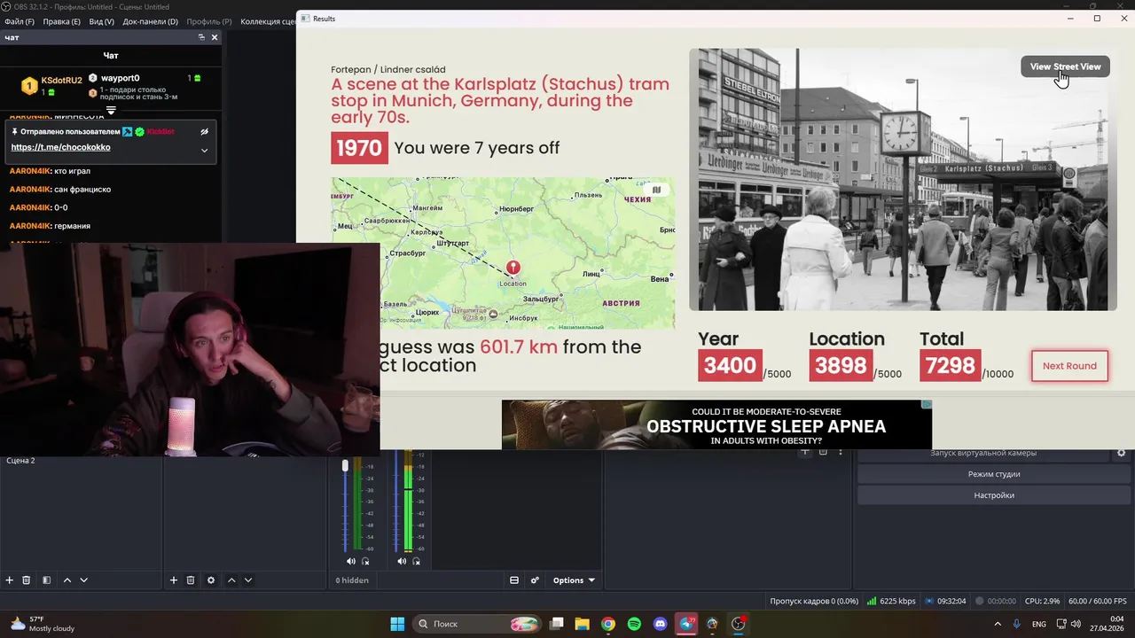Open Профиль (P) menu

209,21
